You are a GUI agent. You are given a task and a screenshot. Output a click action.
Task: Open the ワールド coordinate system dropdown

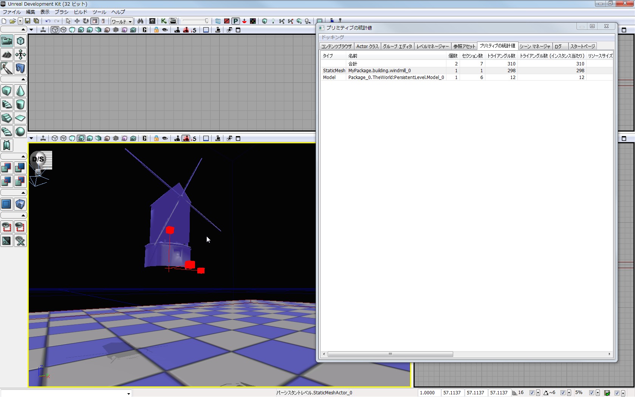pyautogui.click(x=122, y=22)
